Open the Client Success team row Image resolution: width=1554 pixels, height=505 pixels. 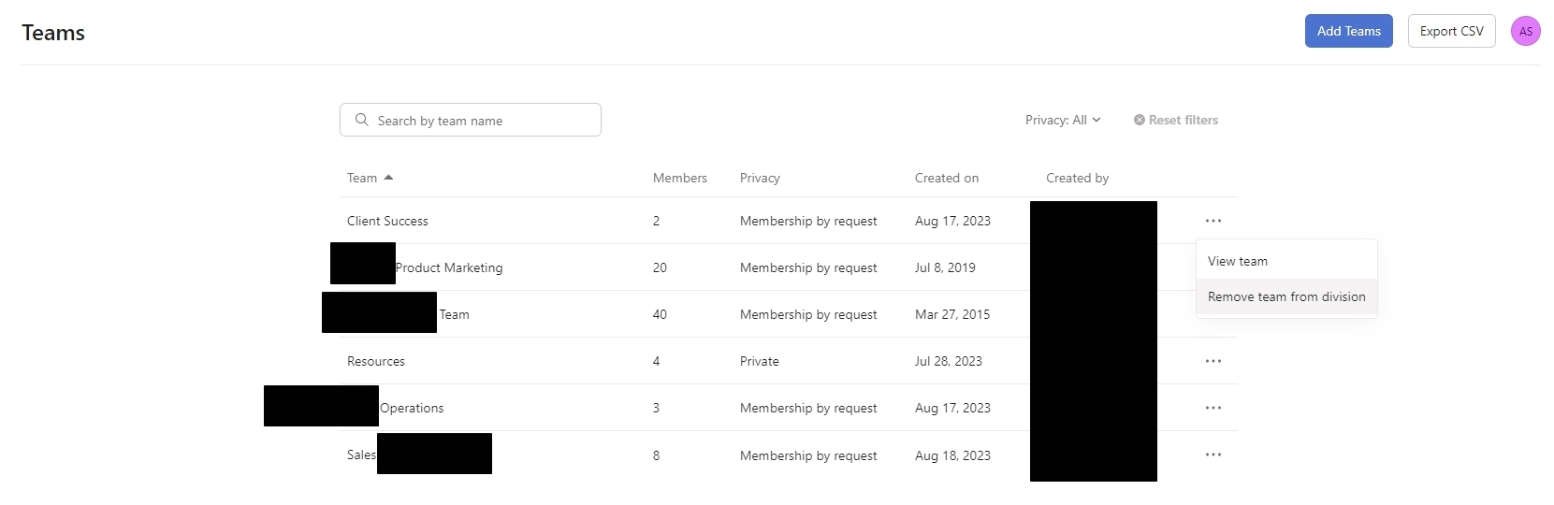point(387,221)
